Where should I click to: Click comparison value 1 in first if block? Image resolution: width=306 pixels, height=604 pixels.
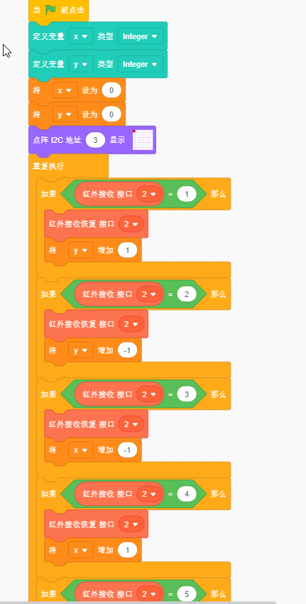pos(187,194)
